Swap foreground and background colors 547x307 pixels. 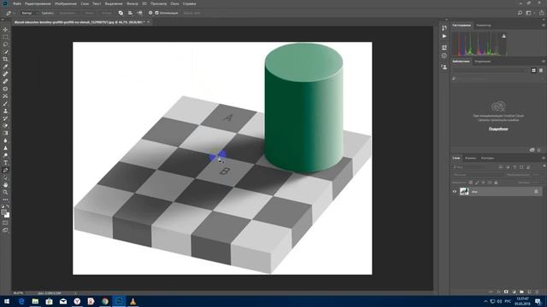pos(8,206)
